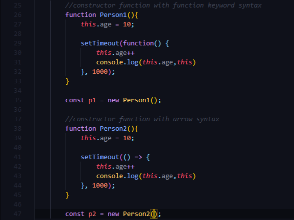The height and width of the screenshot is (220, 294).
Task: Click setTimeout on line 41
Action: point(100,157)
